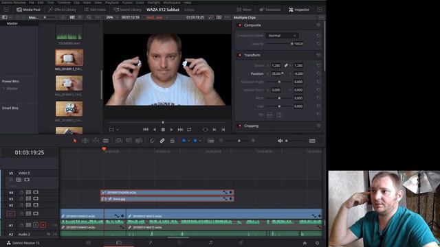
Task: Open the flag color dropdown arrow
Action: [189, 141]
